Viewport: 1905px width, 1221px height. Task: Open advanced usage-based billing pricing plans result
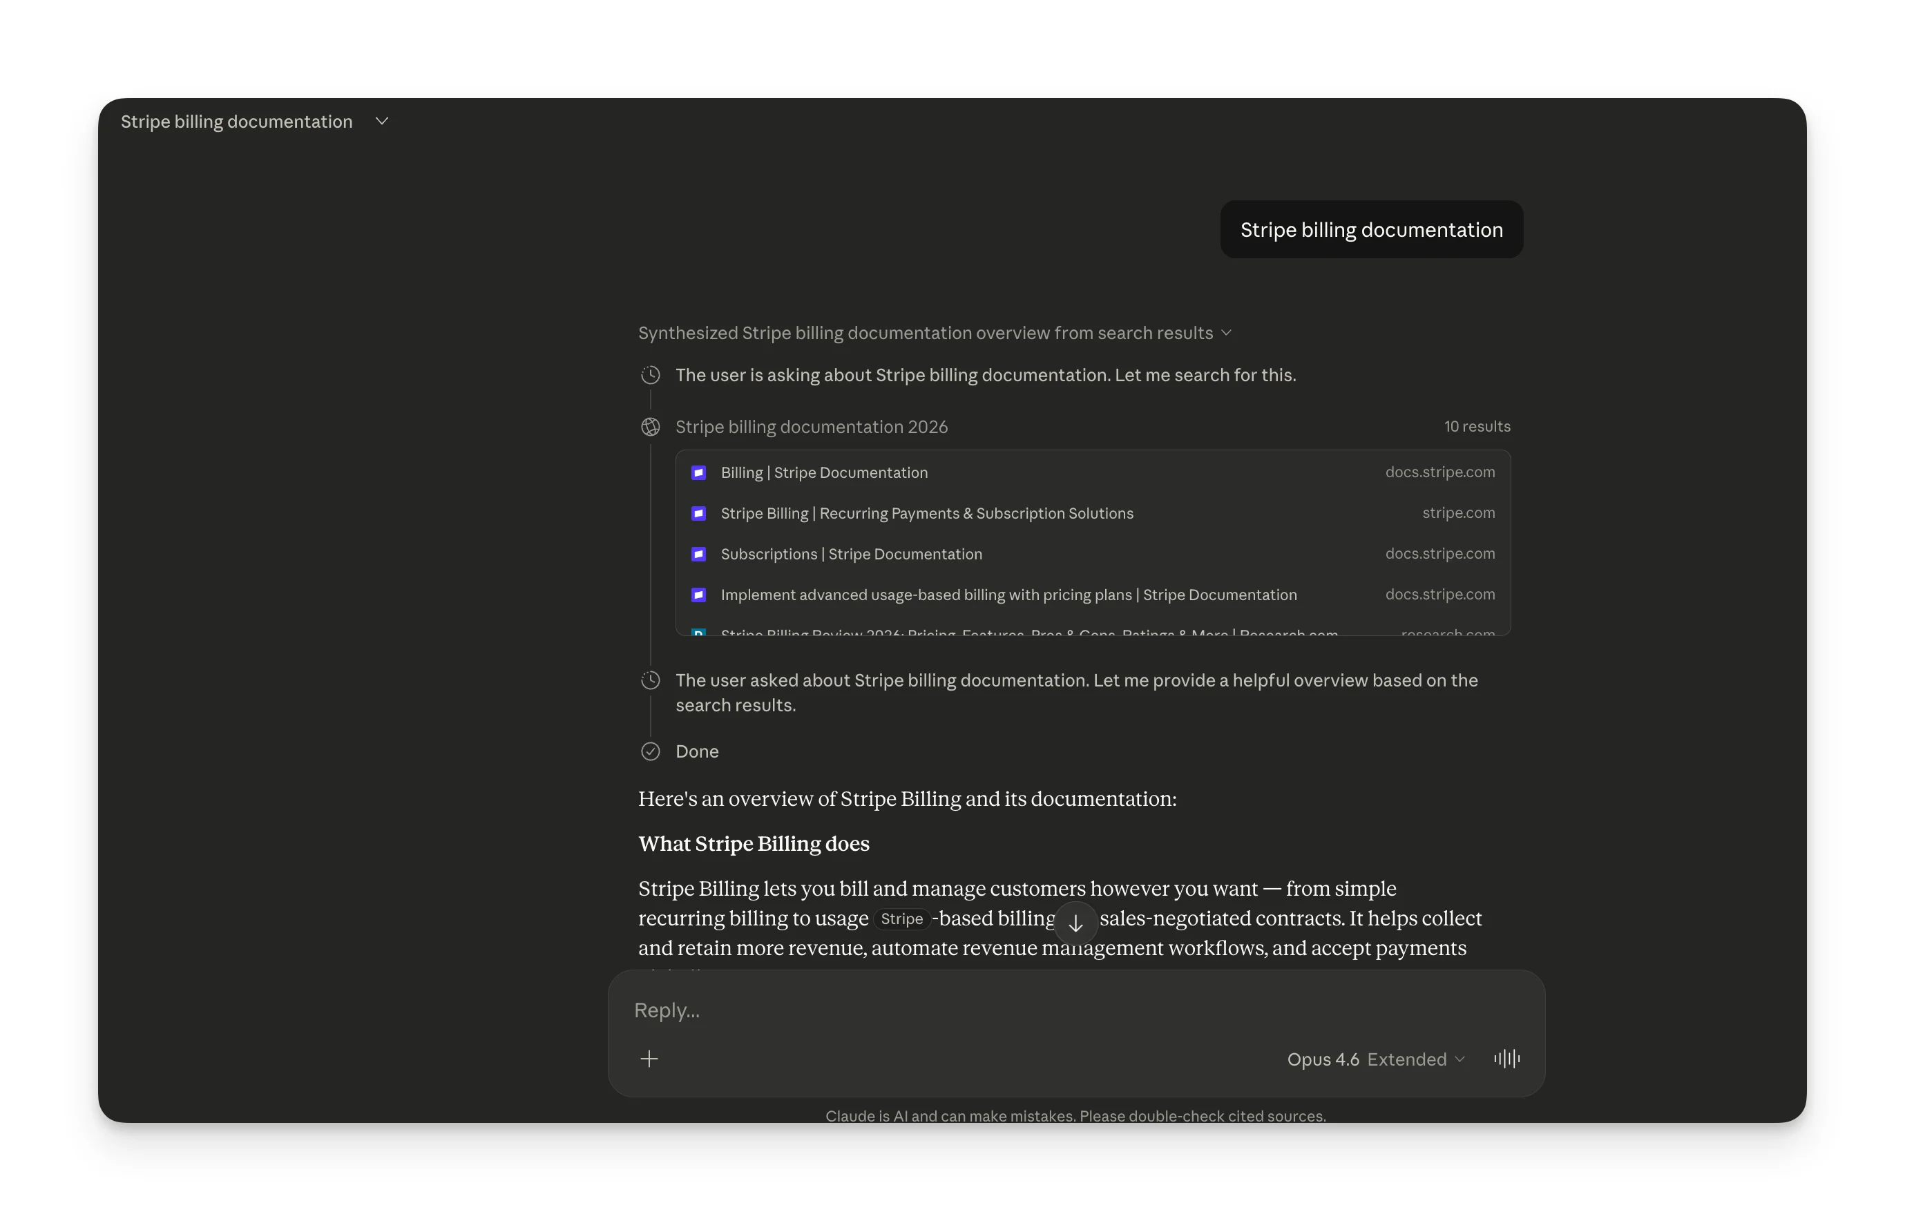1008,595
